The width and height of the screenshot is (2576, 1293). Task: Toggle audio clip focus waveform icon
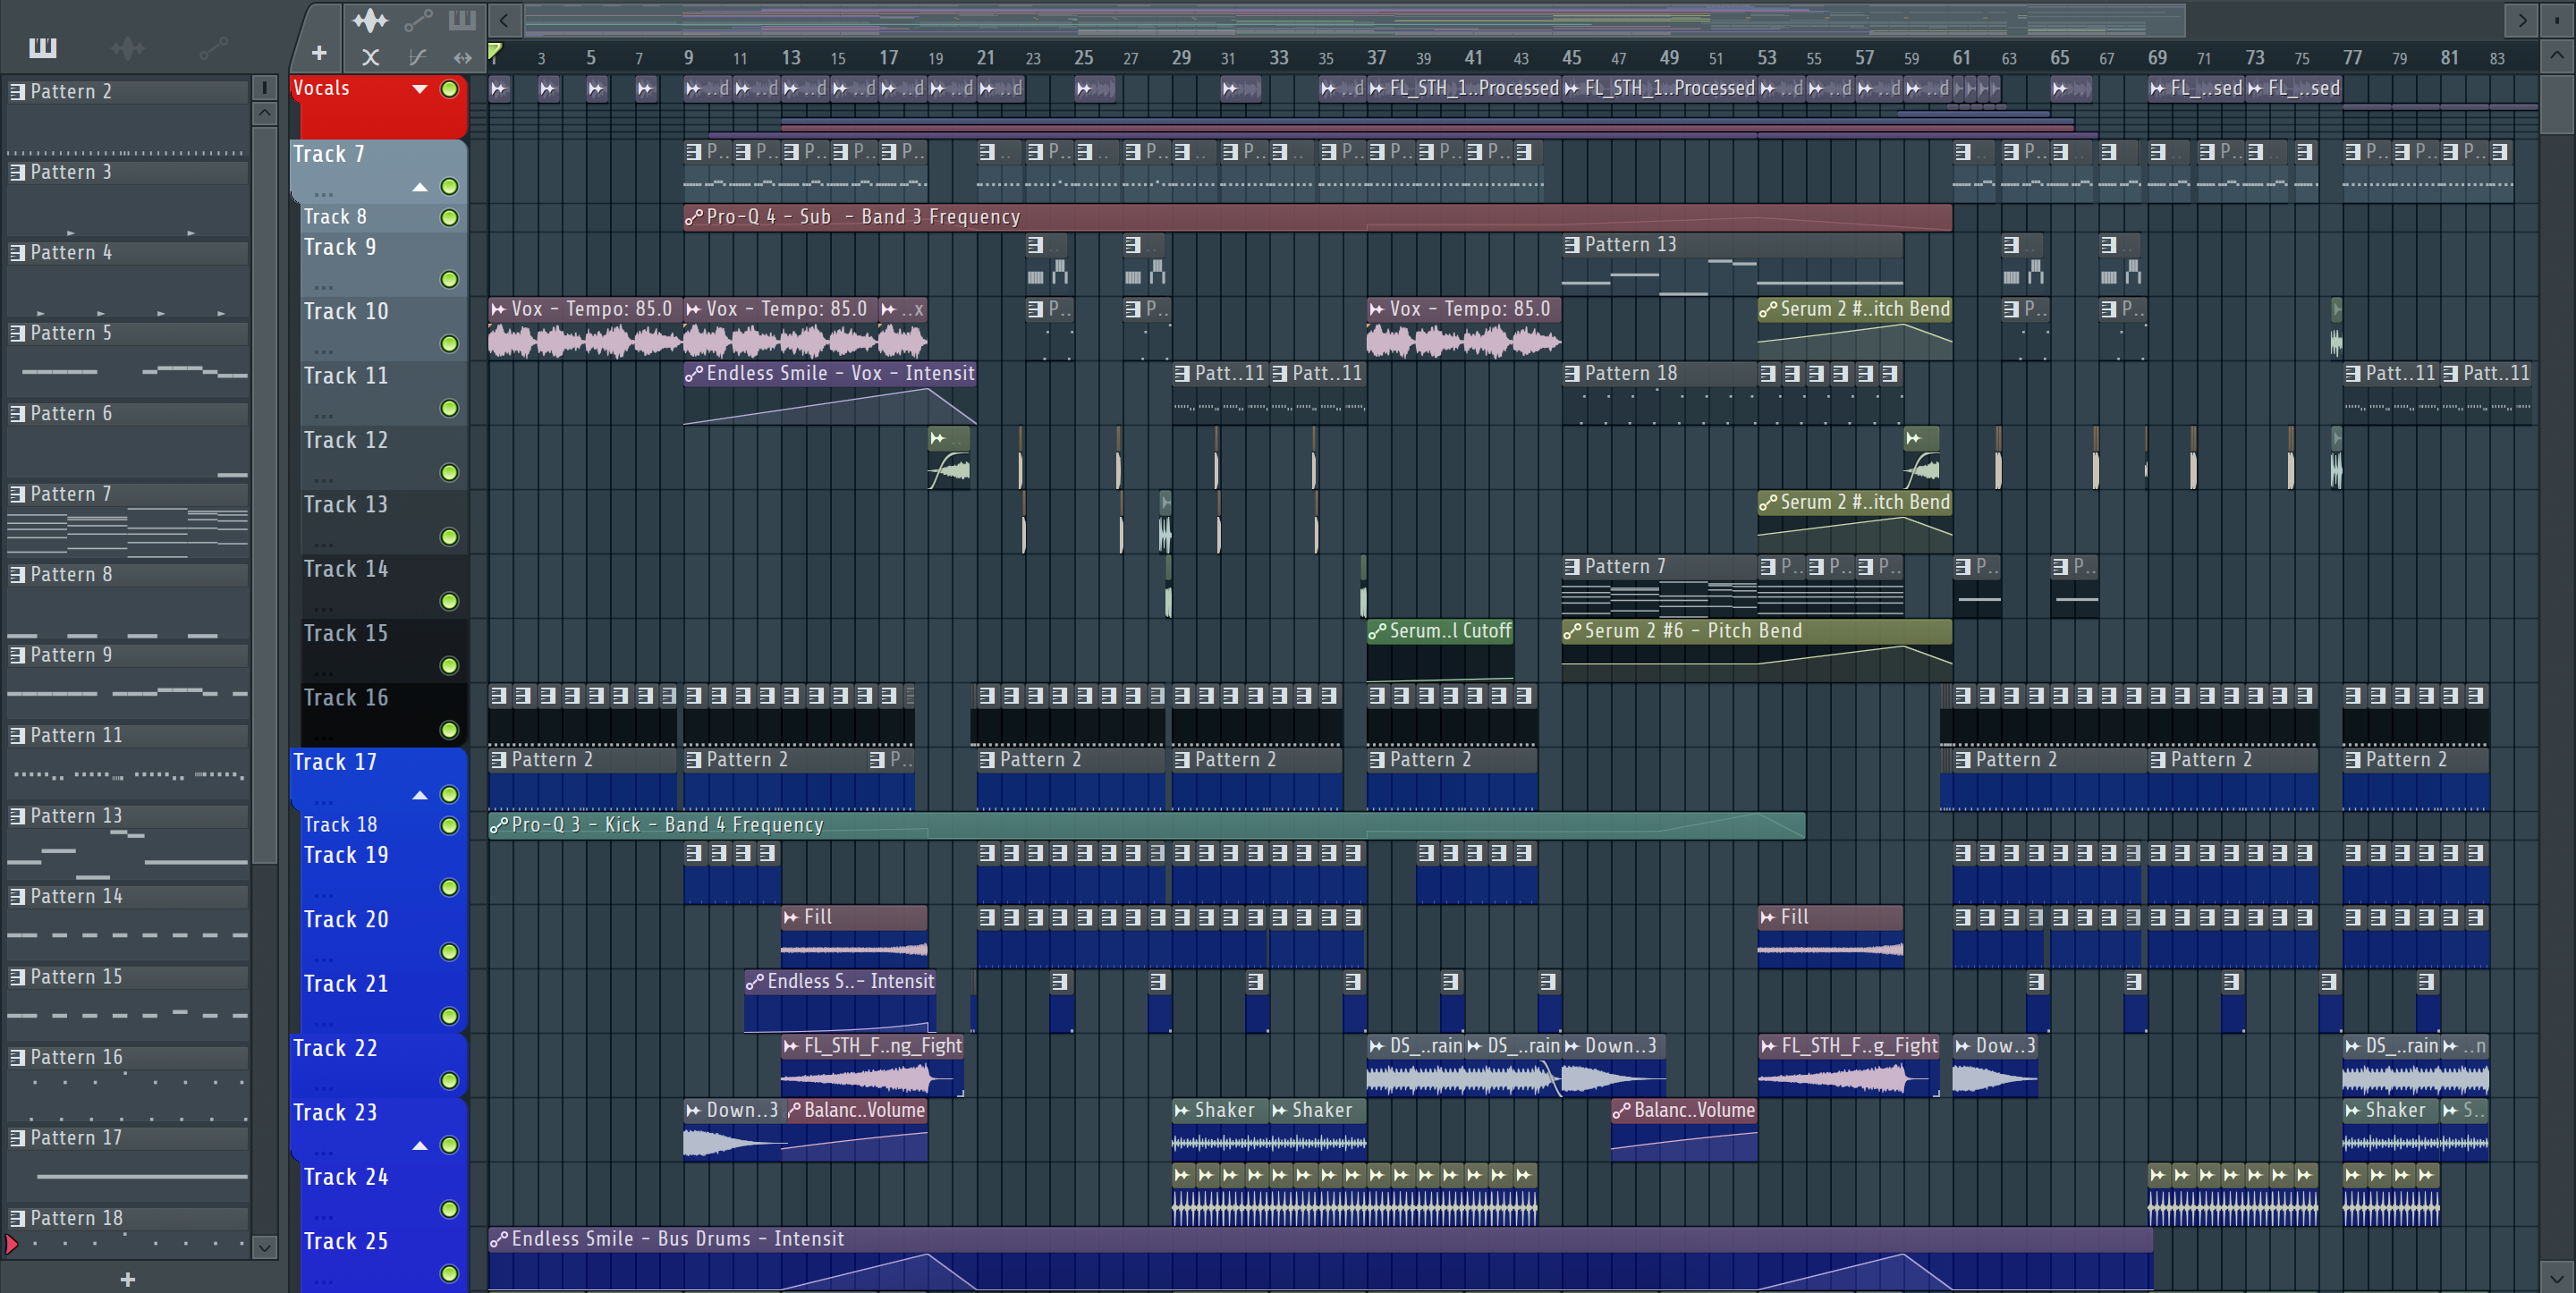pyautogui.click(x=370, y=20)
